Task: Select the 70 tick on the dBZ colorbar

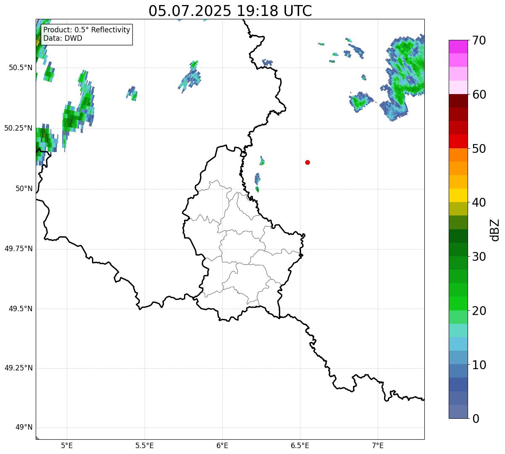Action: point(479,40)
